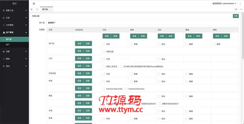Enable the 获取上传凭证 checkbox
Viewport: 244px width, 124px height.
[104, 66]
